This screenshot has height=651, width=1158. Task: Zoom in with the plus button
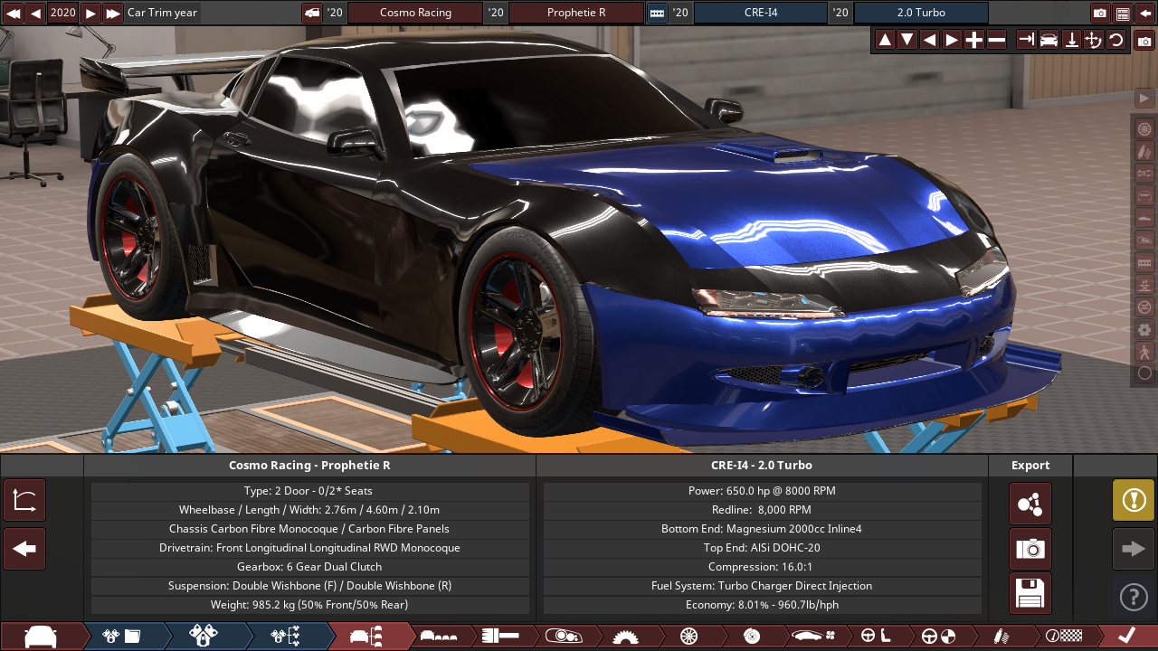coord(973,40)
